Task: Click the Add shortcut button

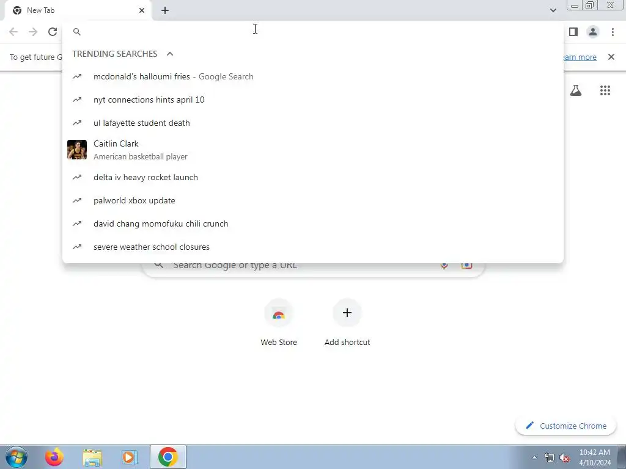Action: click(x=347, y=324)
